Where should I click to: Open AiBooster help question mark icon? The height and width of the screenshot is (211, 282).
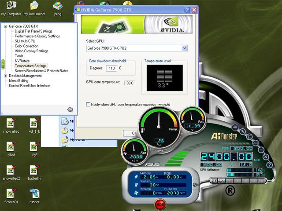click(269, 165)
